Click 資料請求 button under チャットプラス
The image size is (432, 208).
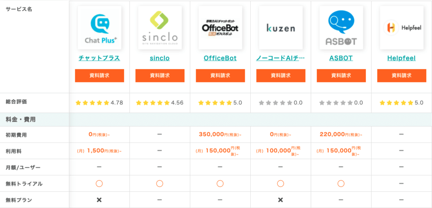coord(99,75)
